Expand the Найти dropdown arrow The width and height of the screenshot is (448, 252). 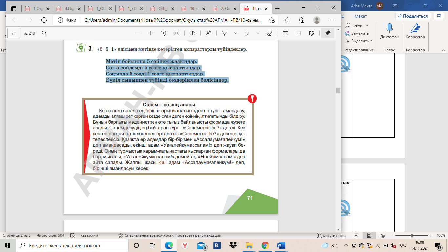coord(367,26)
